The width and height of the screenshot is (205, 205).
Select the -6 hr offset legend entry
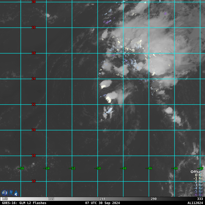[x=198, y=195]
